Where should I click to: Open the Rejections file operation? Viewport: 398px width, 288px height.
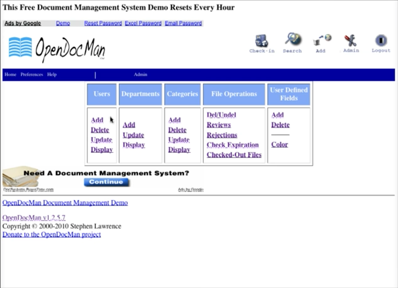click(x=222, y=135)
